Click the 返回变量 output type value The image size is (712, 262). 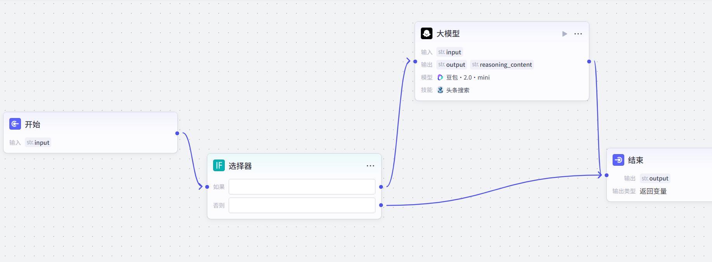pyautogui.click(x=653, y=191)
